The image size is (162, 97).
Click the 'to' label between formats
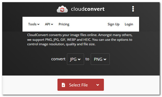point(87,59)
